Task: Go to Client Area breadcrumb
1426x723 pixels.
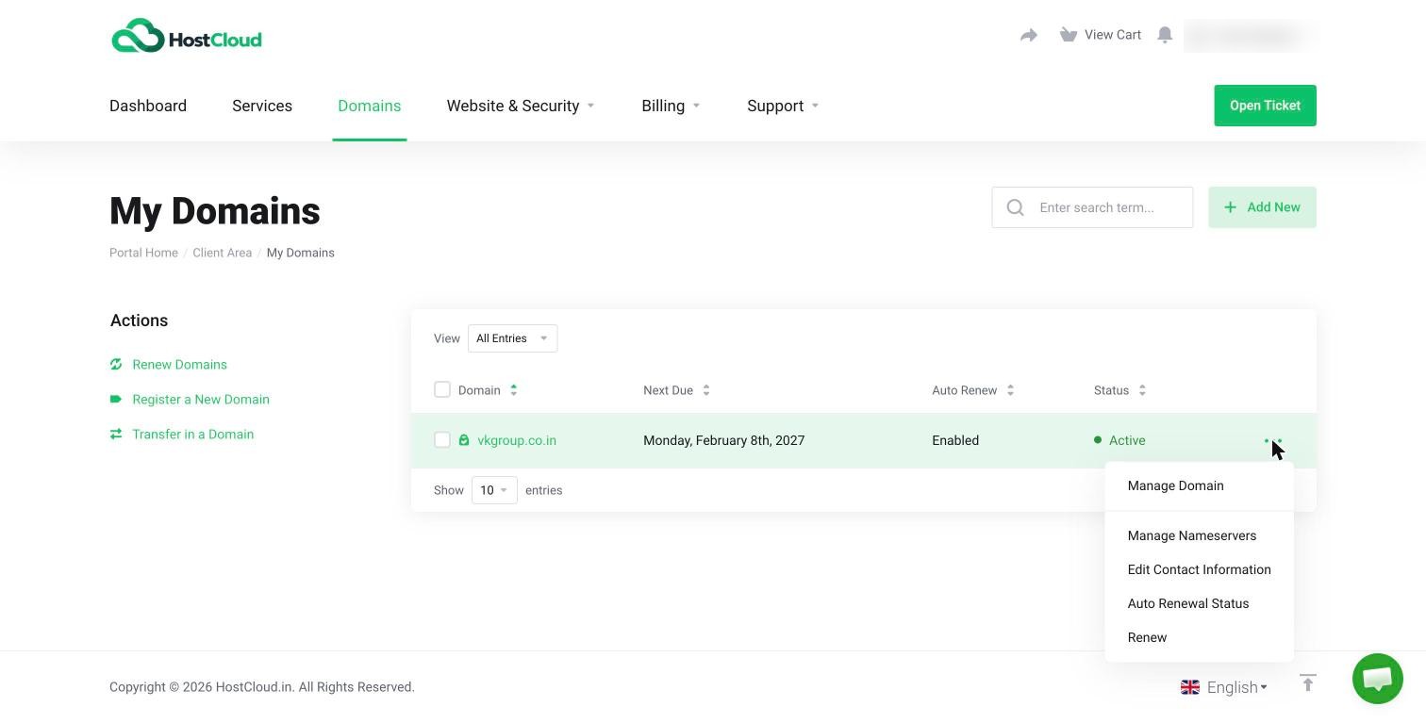Action: (x=222, y=253)
